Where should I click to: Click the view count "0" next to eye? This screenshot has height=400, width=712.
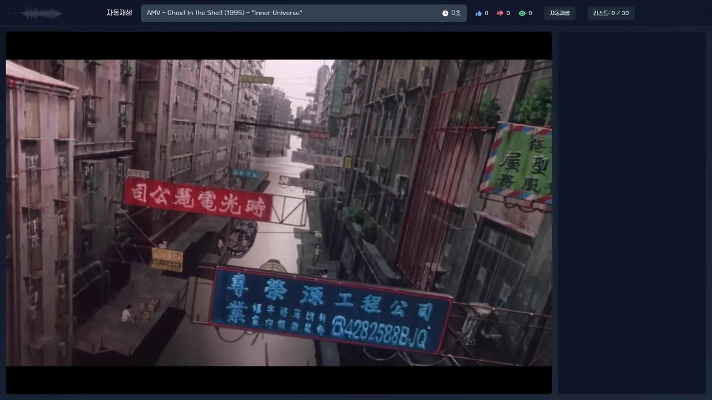tap(530, 13)
